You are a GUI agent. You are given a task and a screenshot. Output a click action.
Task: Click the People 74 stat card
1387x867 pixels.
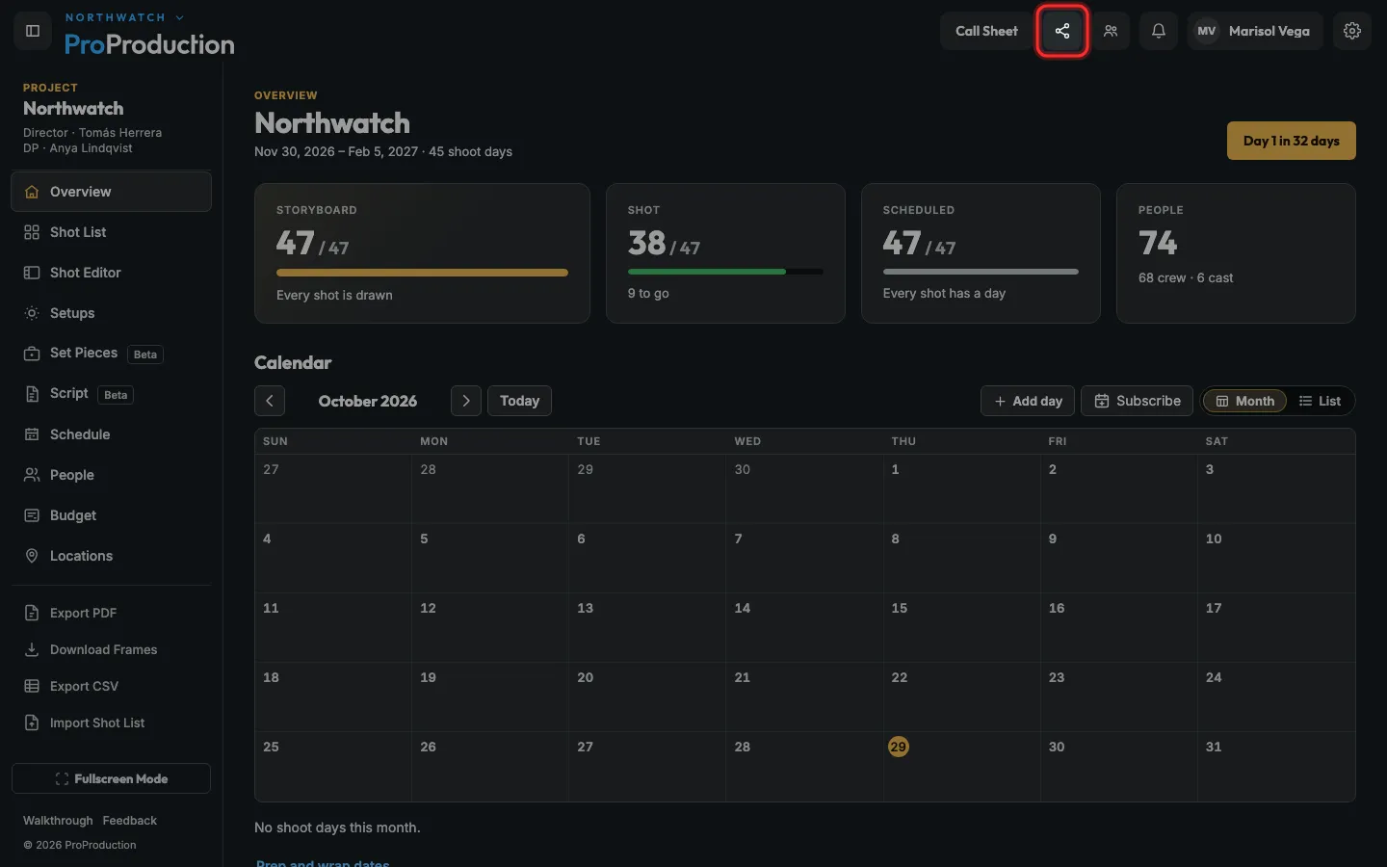[1236, 253]
